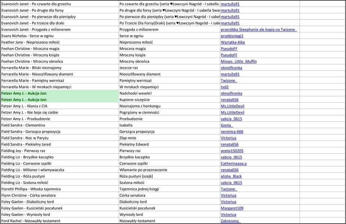Image resolution: width=346 pixels, height=224 pixels.
Task: Click Twizone_ link beside Tajemnica jednej księgi
Action: pyautogui.click(x=229, y=189)
